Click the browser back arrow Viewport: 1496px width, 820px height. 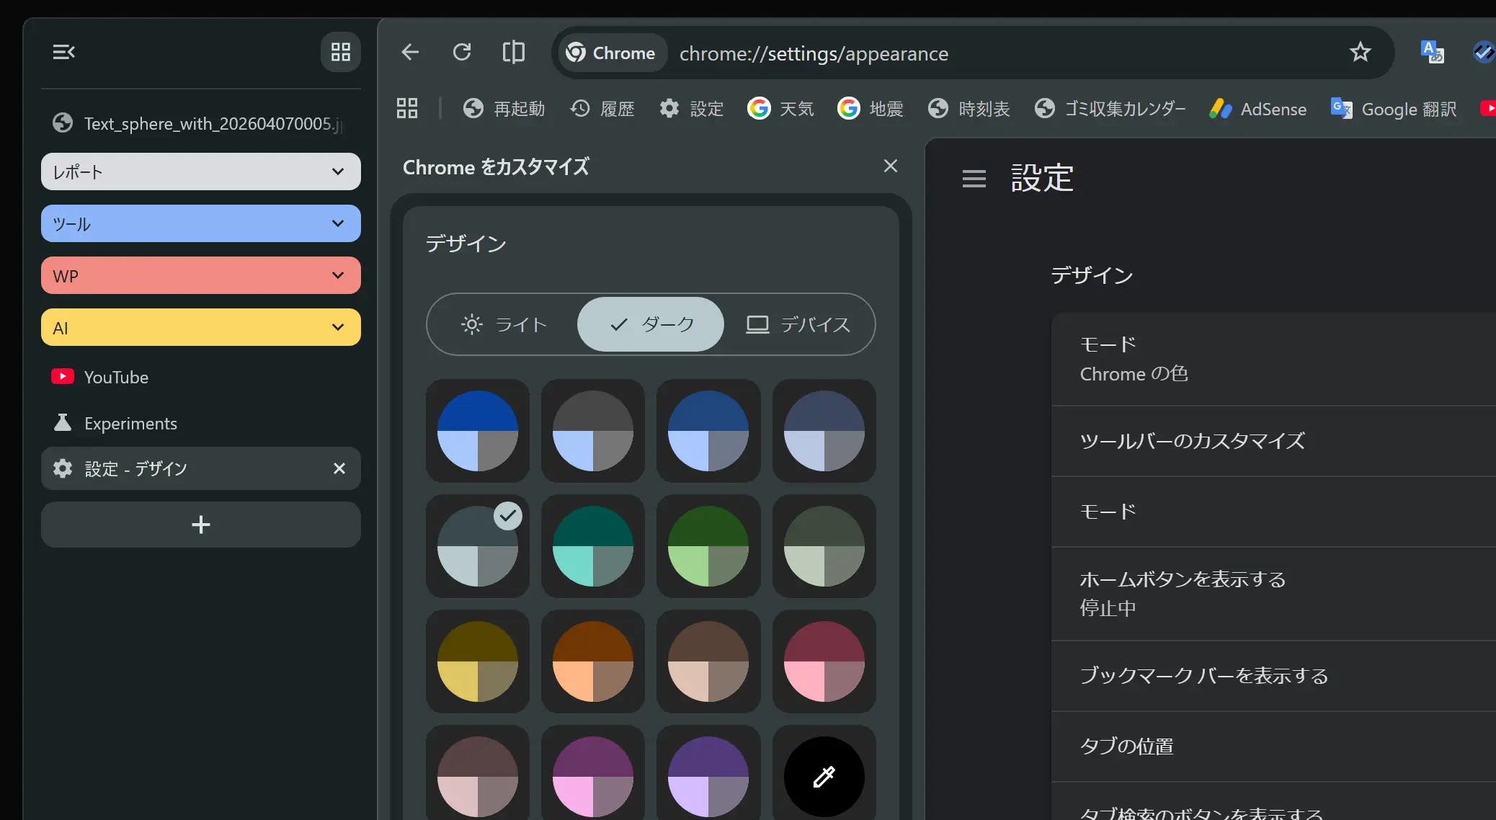(x=410, y=52)
